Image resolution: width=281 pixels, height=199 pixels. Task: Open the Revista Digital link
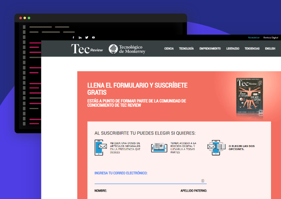click(x=271, y=38)
